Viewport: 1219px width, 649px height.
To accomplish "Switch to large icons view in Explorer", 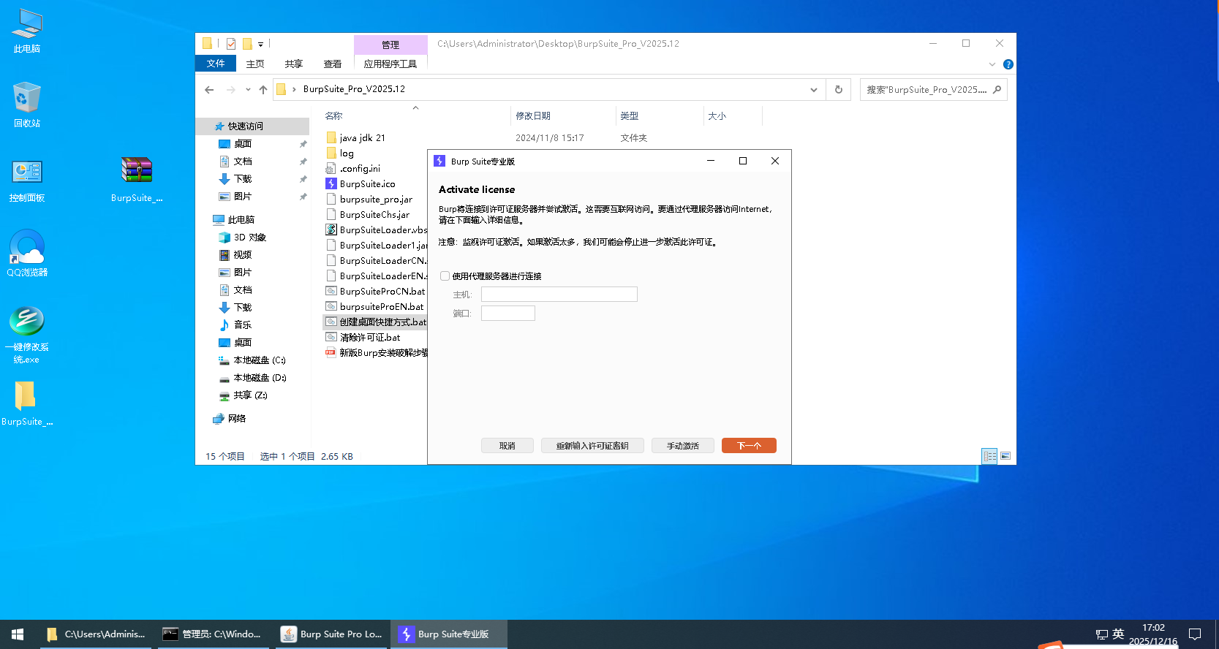I will pos(1005,456).
